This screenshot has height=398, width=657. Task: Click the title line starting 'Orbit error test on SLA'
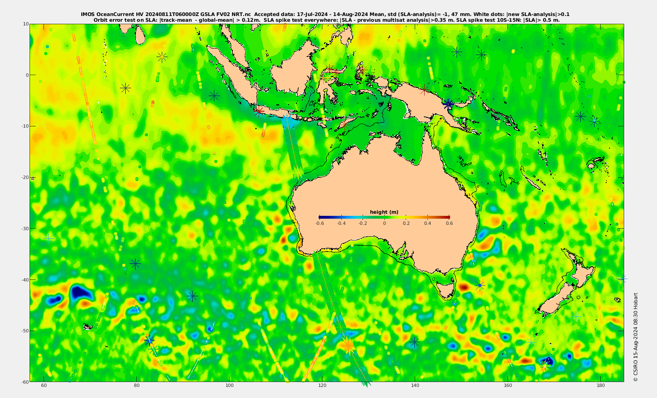coord(326,20)
